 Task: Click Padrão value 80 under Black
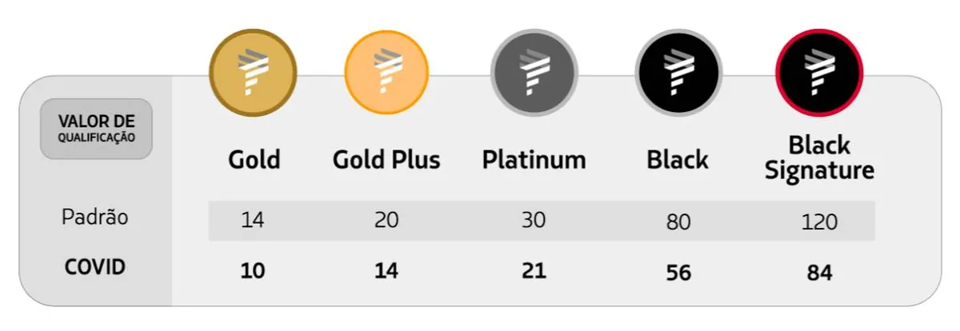[678, 221]
